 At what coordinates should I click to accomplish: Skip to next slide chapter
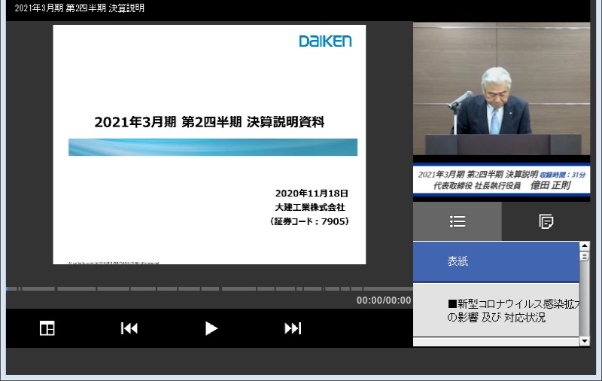coord(293,328)
